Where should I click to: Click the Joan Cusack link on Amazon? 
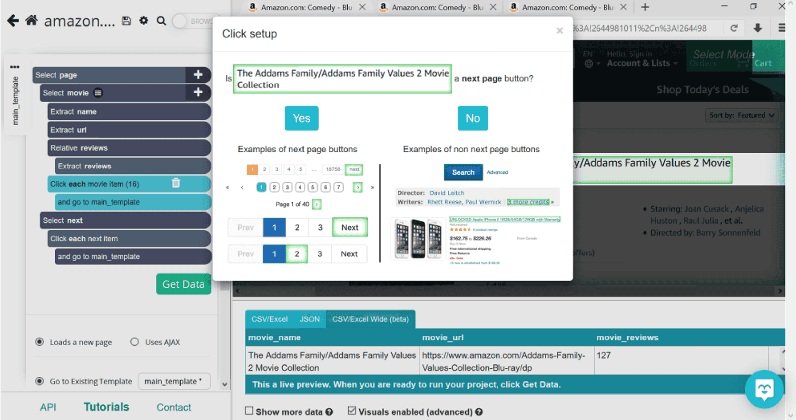click(706, 209)
